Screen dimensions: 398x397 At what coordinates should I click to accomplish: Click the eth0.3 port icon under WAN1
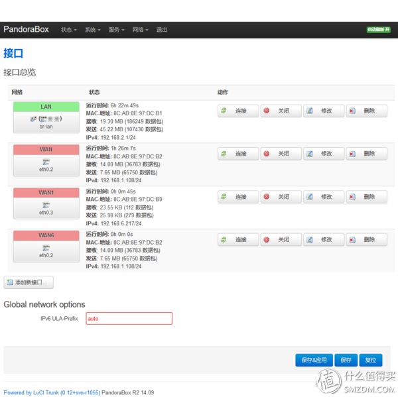click(x=46, y=205)
